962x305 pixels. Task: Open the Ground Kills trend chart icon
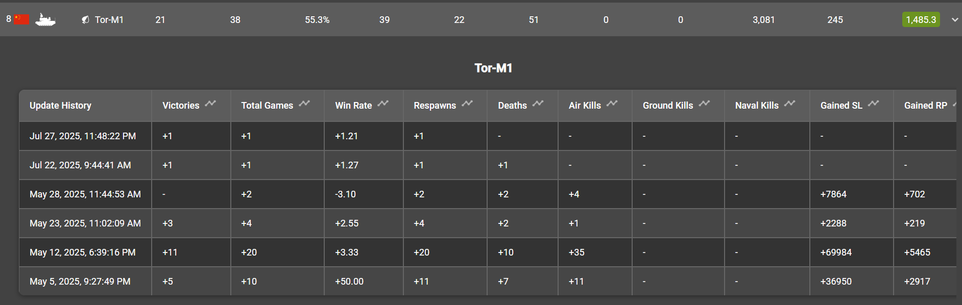click(x=704, y=104)
